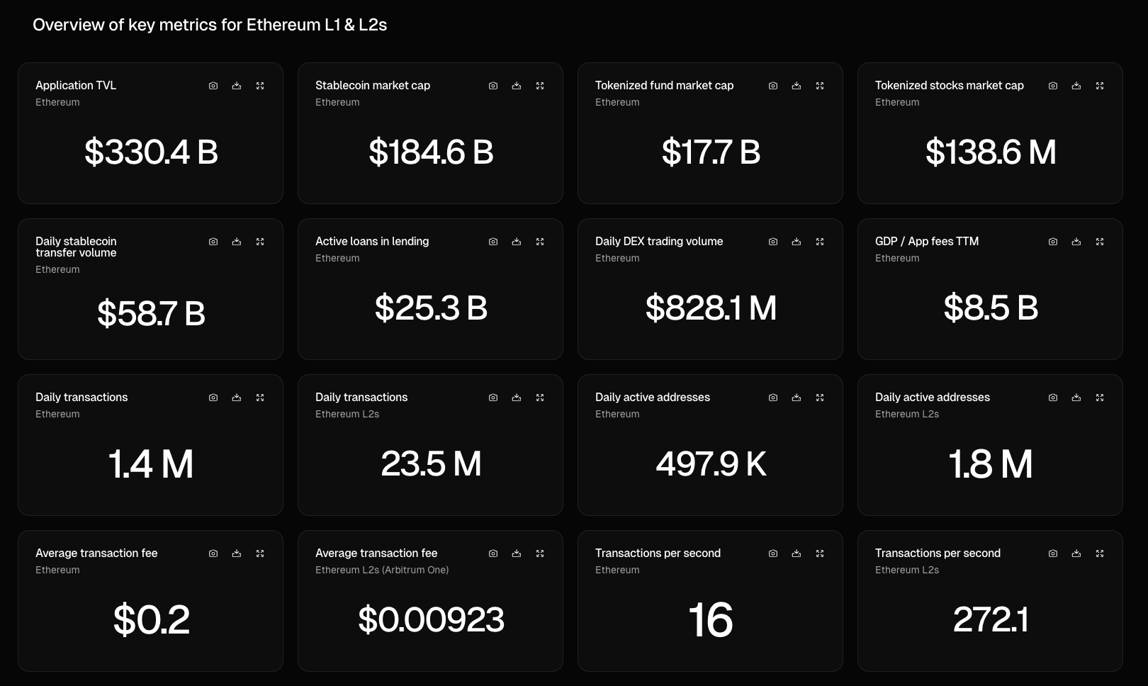Image resolution: width=1148 pixels, height=686 pixels.
Task: Download GDP / App fees TTM data
Action: coord(1076,242)
